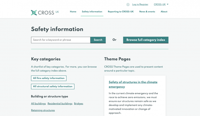Click the Building or structure type heading
200x116 pixels.
(49, 96)
